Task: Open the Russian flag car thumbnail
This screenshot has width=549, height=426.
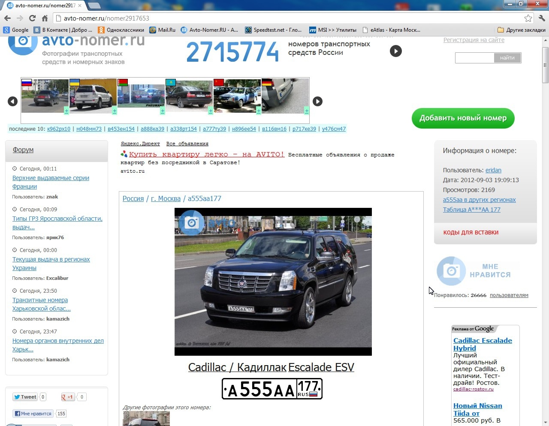Action: pyautogui.click(x=45, y=96)
